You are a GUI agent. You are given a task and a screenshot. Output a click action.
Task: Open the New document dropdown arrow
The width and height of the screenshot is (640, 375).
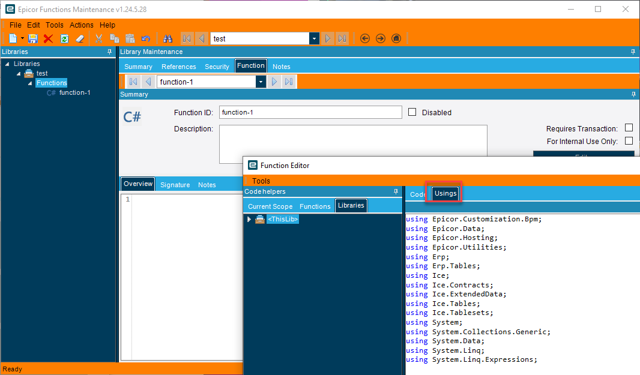click(22, 38)
